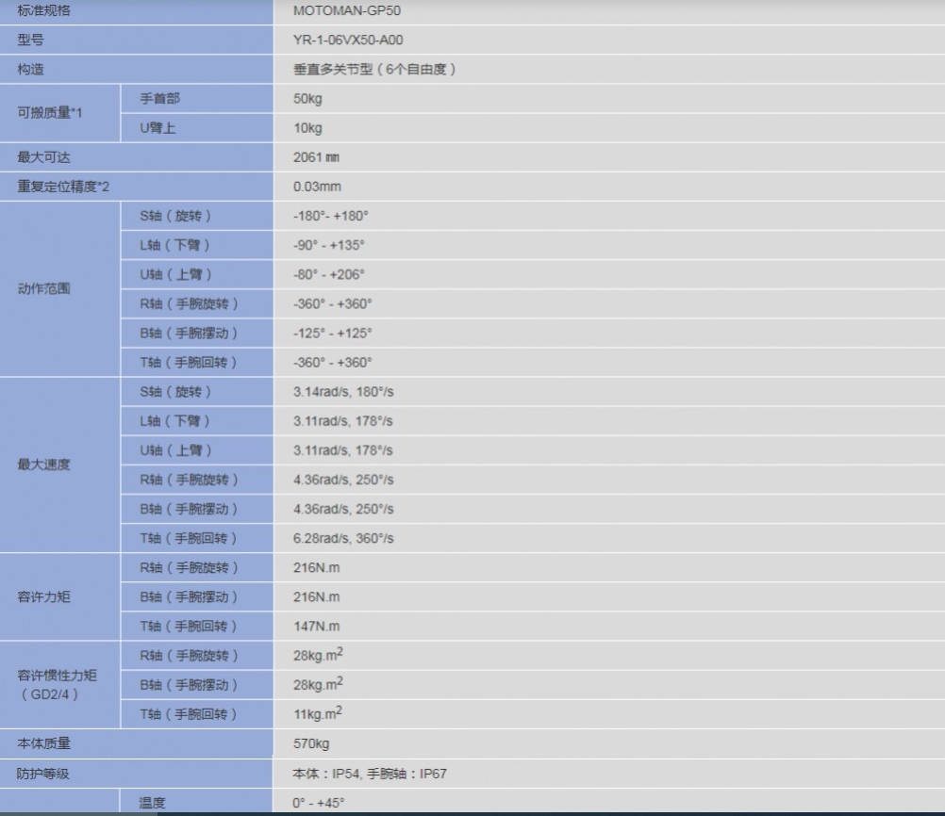Click the 温度 sub-label

(152, 803)
